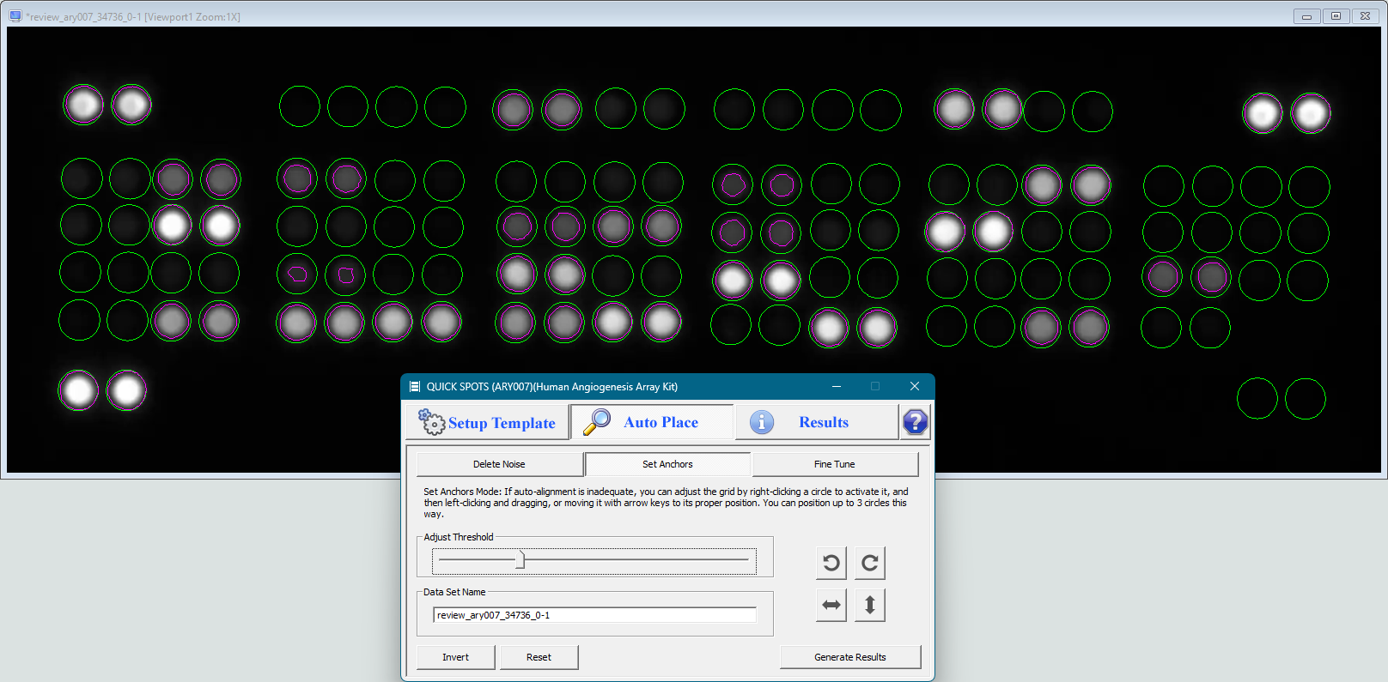Screen dimensions: 1388x682
Task: Click the gear icon on Setup Template
Action: point(431,421)
